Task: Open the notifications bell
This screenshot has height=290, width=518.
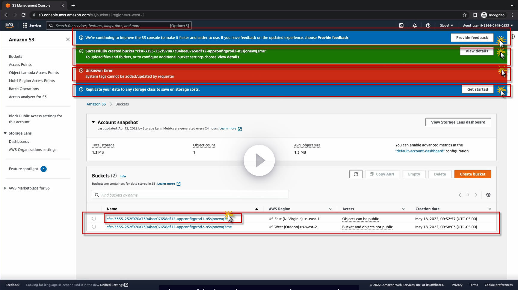Action: coord(415,25)
